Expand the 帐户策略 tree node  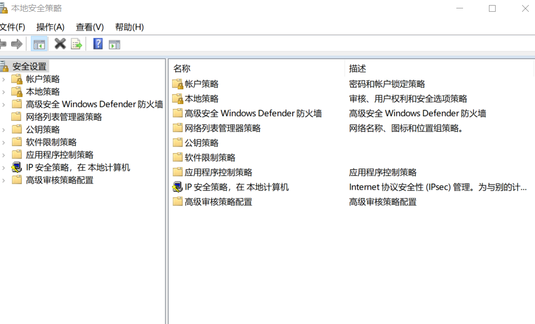[3, 80]
